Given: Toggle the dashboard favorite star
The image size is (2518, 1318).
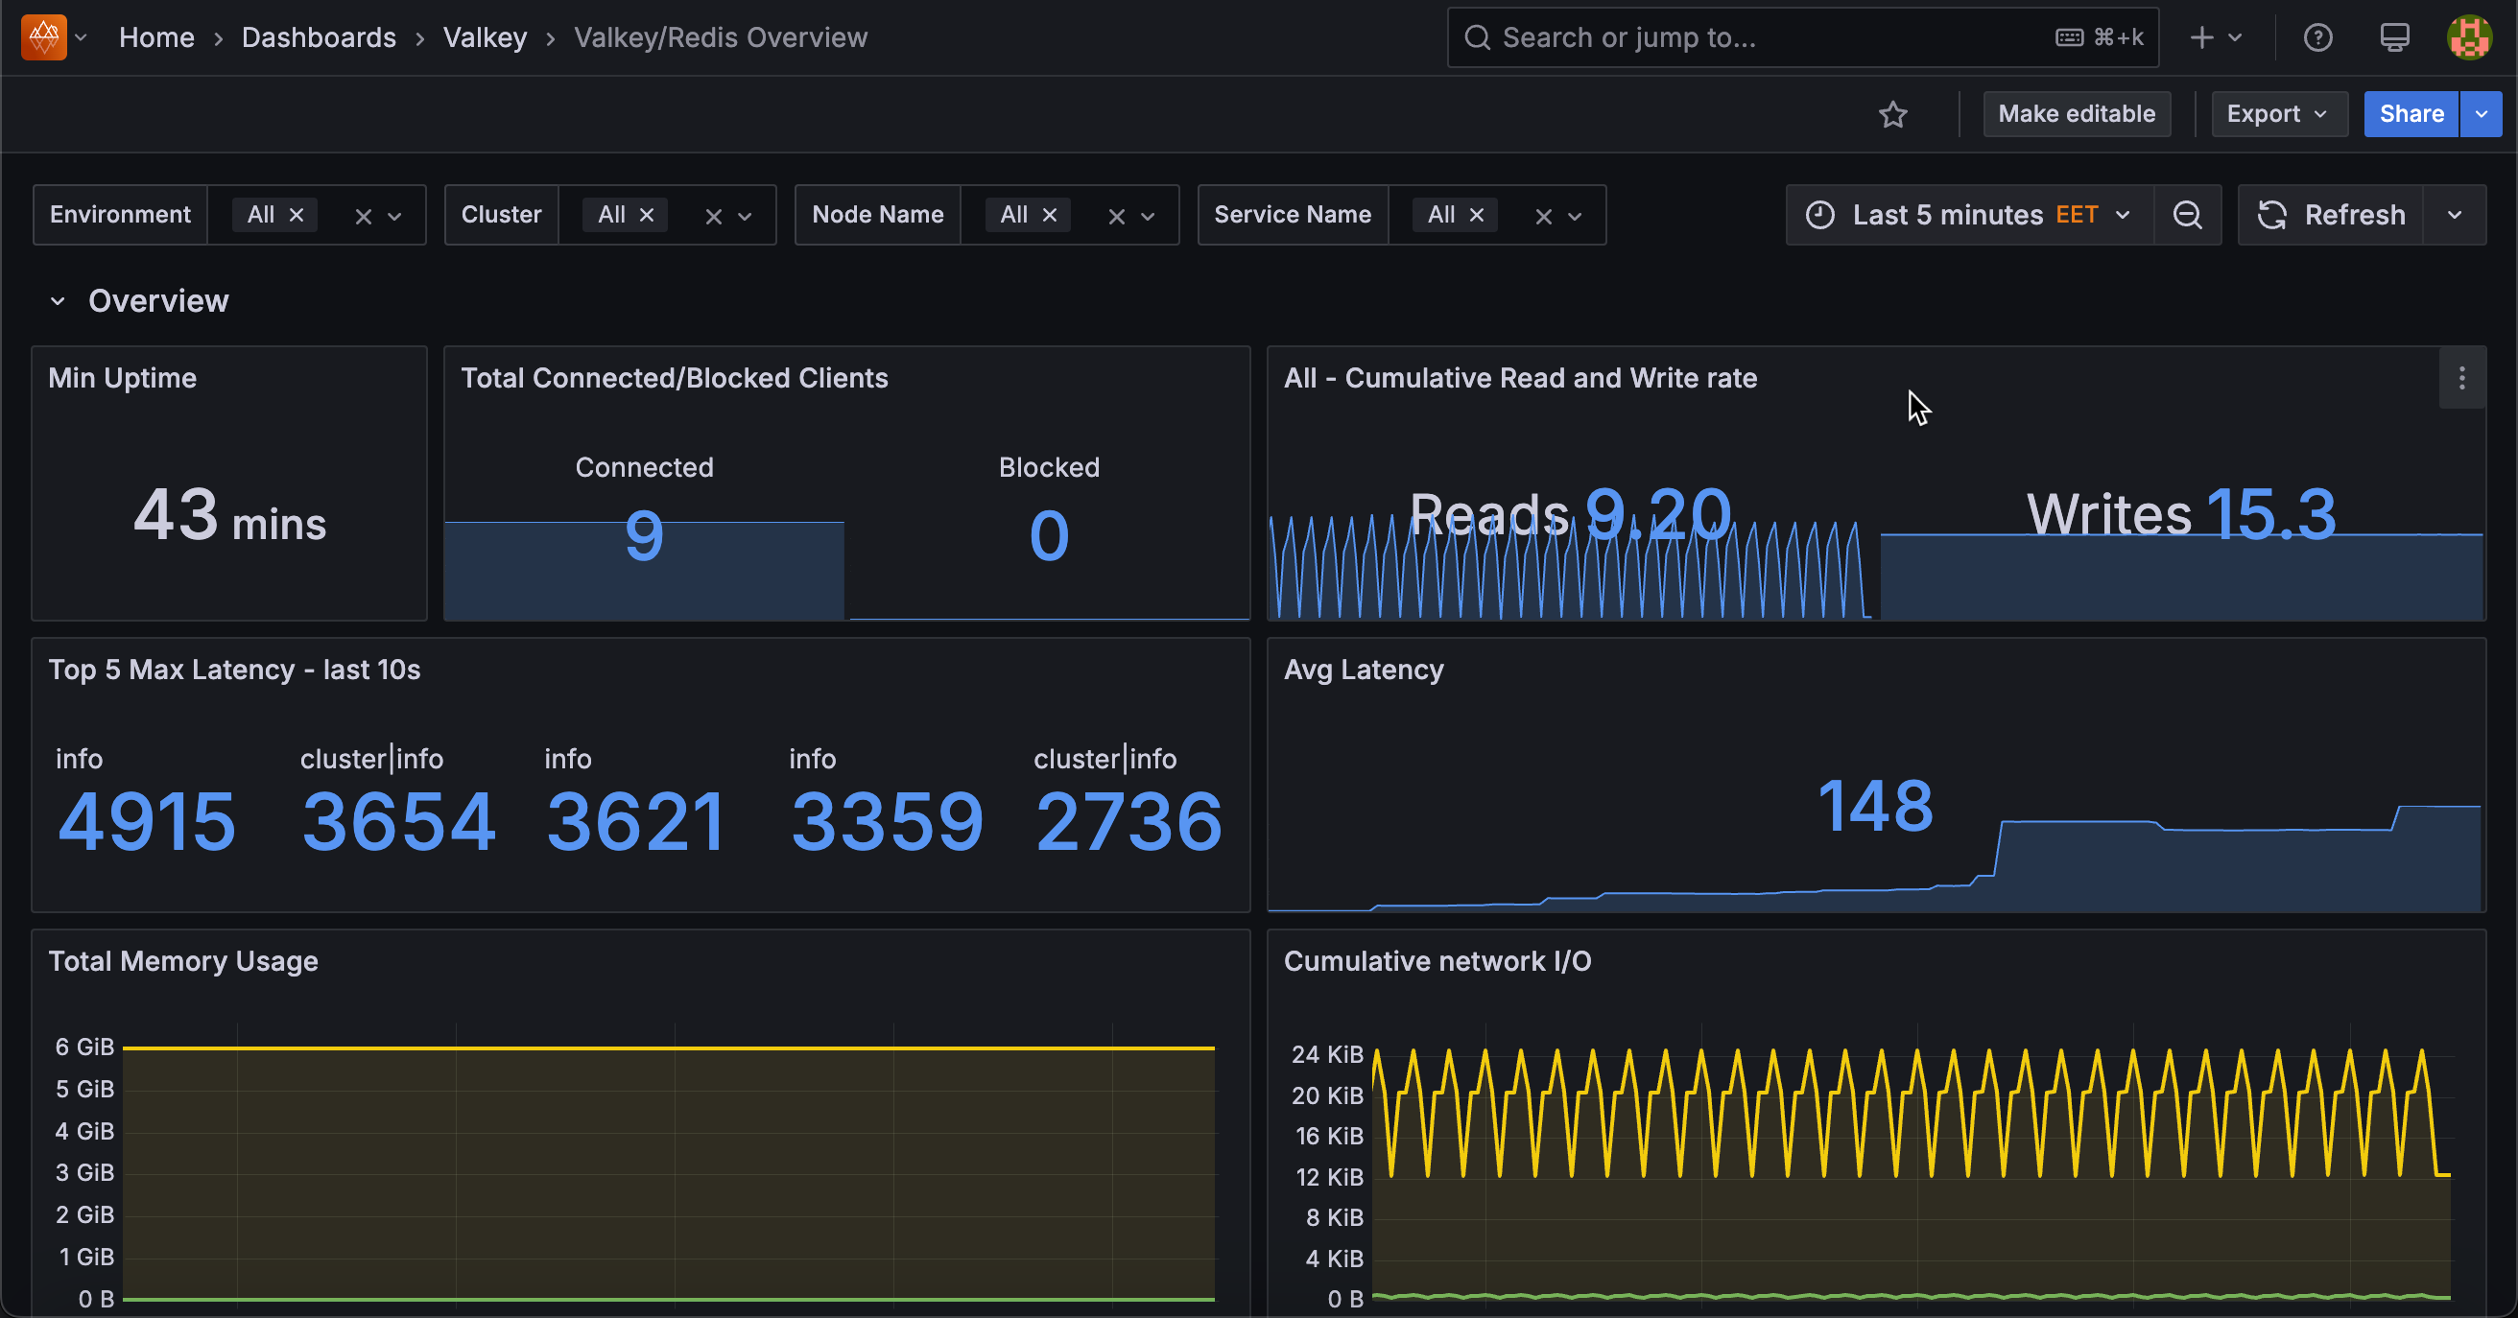Looking at the screenshot, I should [1894, 114].
